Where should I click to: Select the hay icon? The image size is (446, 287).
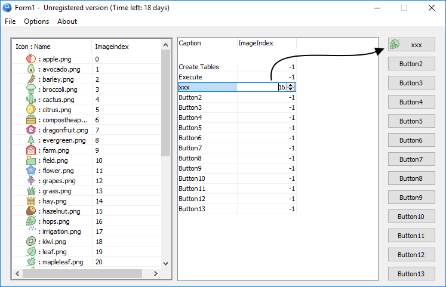coord(31,201)
